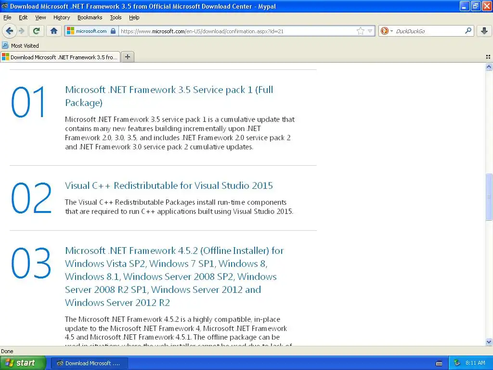Click the large 01 number
This screenshot has height=370, width=493.
(x=29, y=102)
